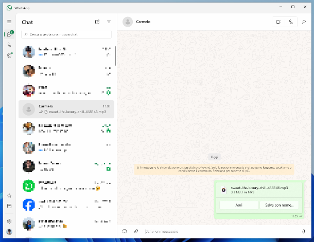Click the chat list scrollbar

pyautogui.click(x=115, y=56)
